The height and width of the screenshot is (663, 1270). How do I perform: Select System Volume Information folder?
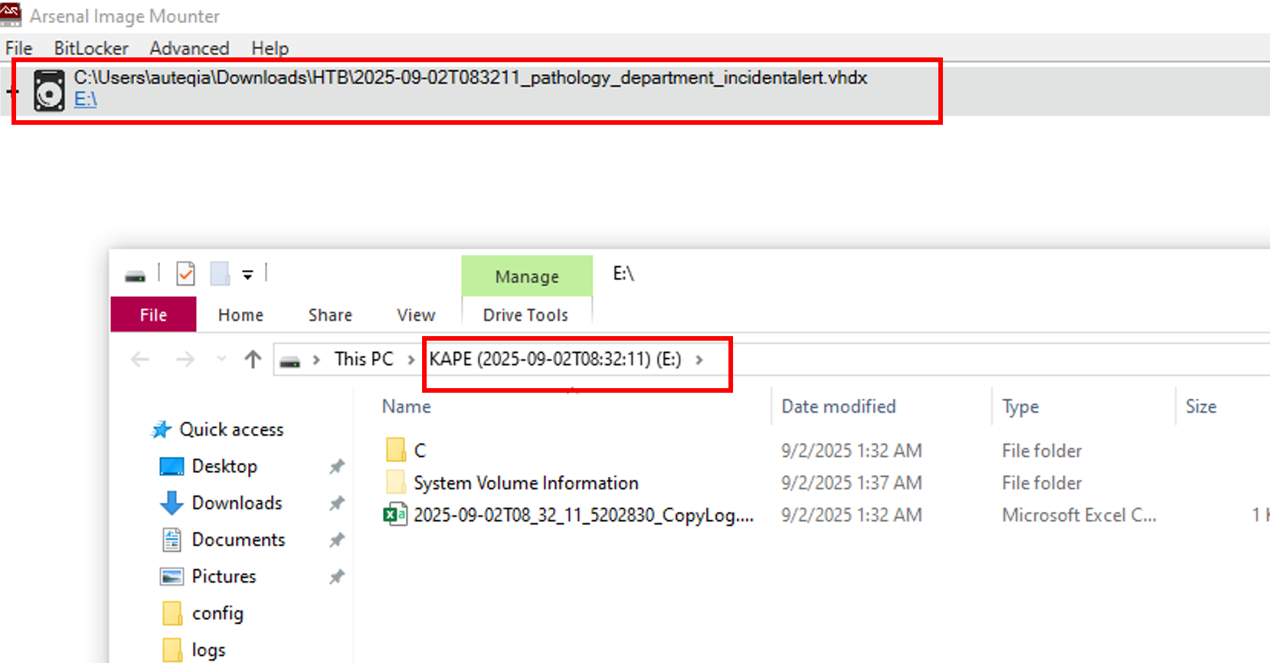pos(525,483)
